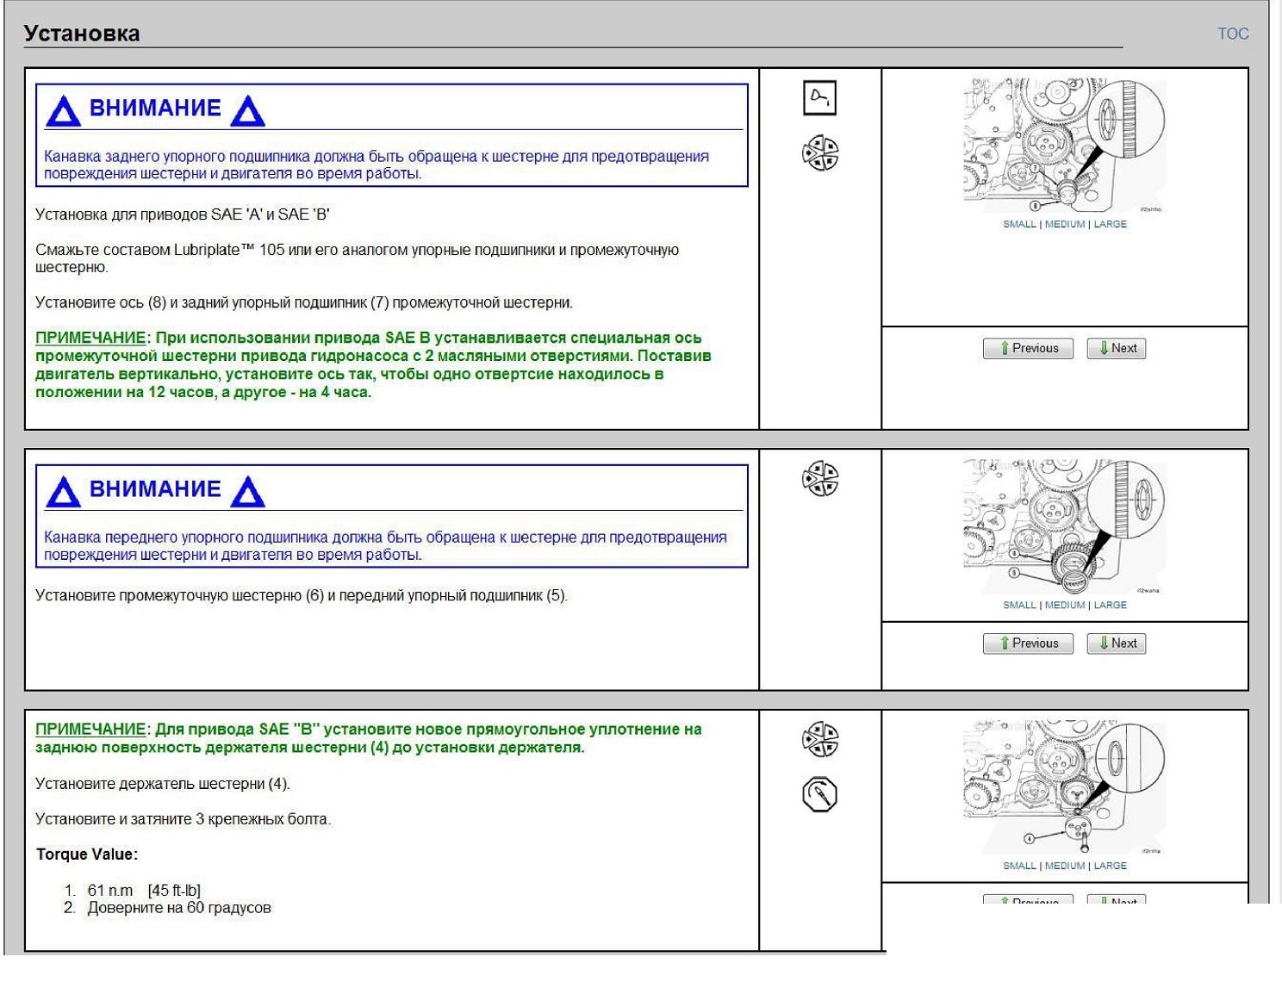Select MEDIUM image size for second diagram
Viewport: 1282px width, 982px height.
1065,605
